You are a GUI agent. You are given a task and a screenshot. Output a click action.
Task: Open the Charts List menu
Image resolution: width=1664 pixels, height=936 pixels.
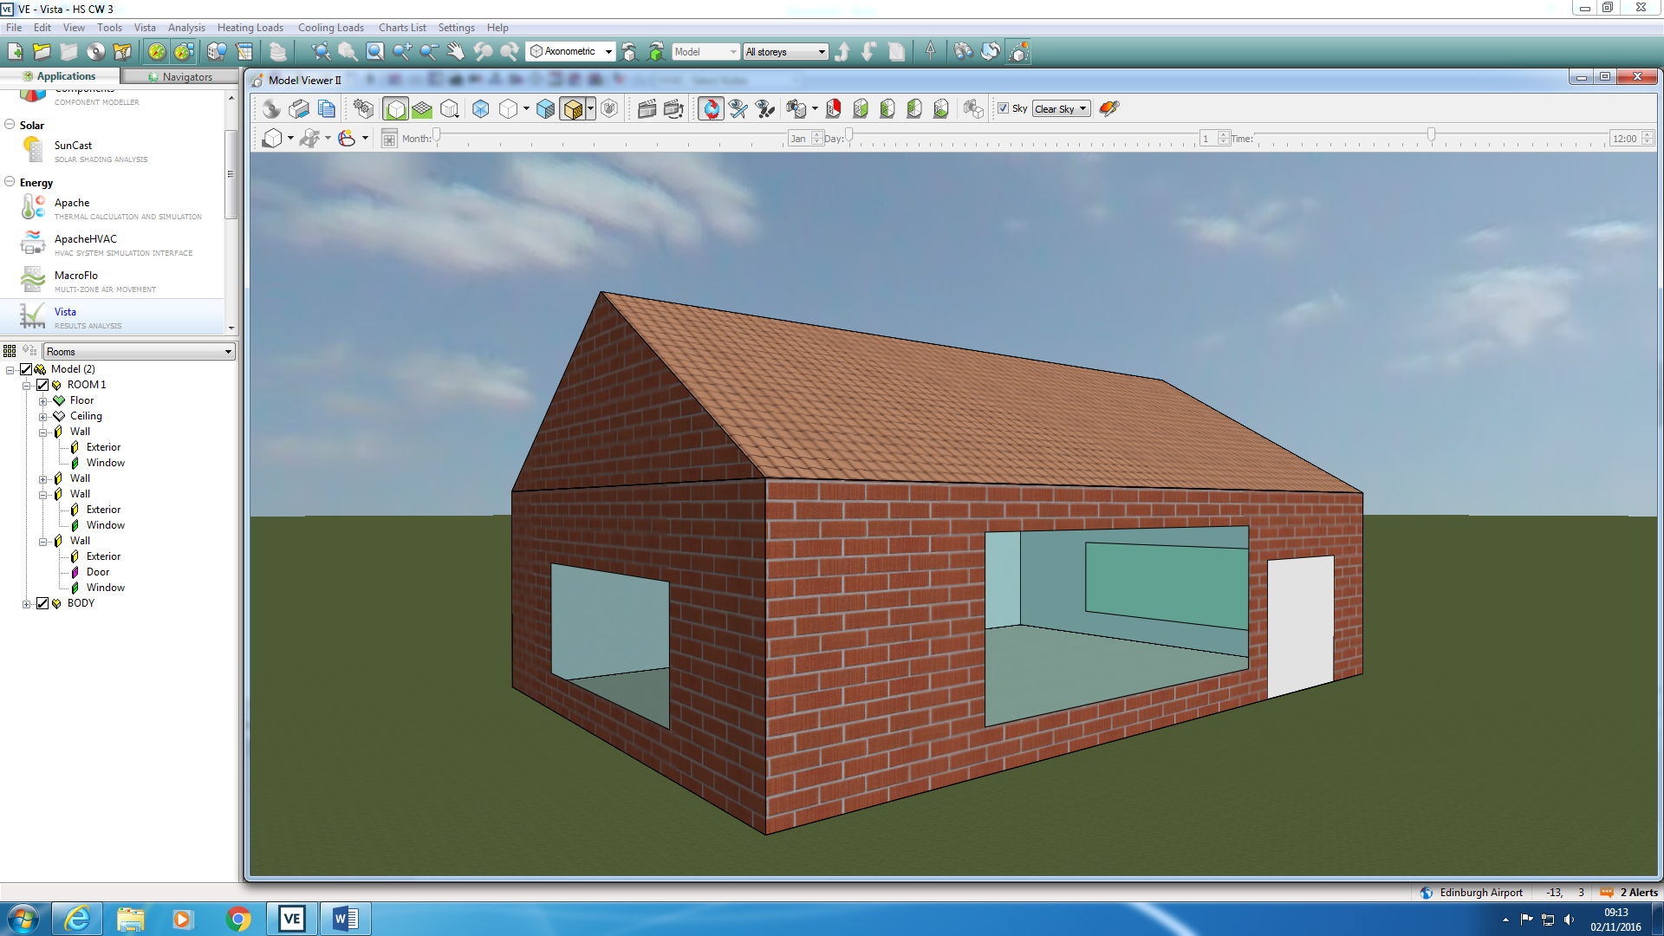402,28
